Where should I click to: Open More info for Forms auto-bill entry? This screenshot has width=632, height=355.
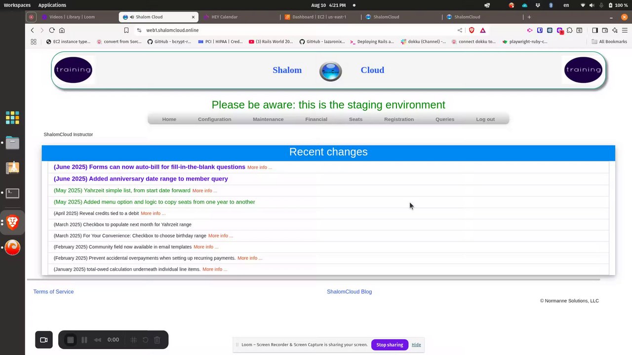click(260, 168)
